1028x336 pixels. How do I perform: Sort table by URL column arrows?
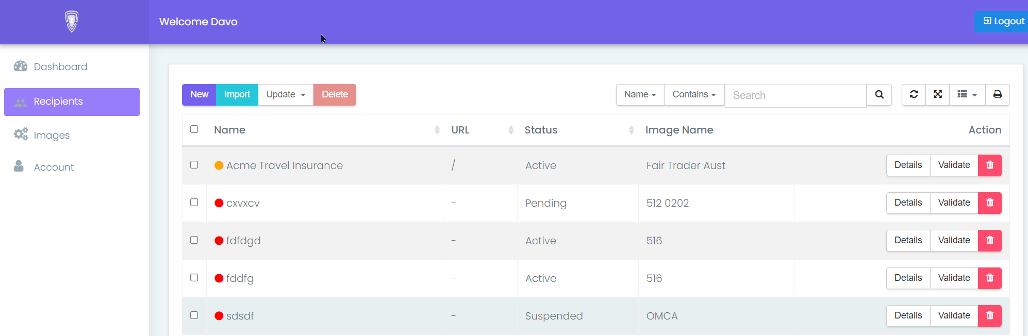point(511,130)
